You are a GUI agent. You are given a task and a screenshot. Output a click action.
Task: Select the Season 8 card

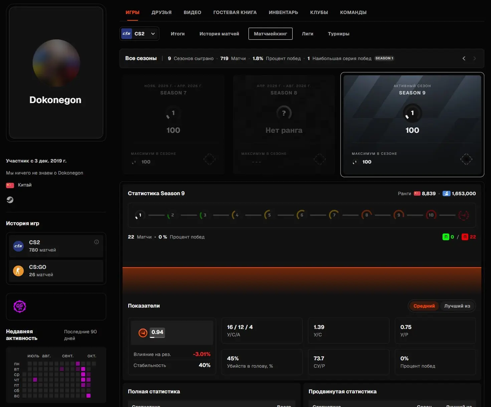pos(284,124)
